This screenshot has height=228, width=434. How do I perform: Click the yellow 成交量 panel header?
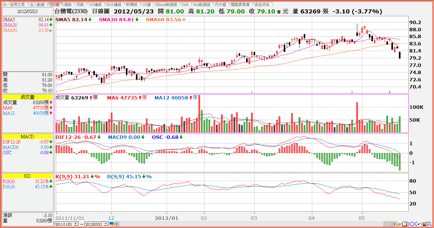(x=28, y=97)
